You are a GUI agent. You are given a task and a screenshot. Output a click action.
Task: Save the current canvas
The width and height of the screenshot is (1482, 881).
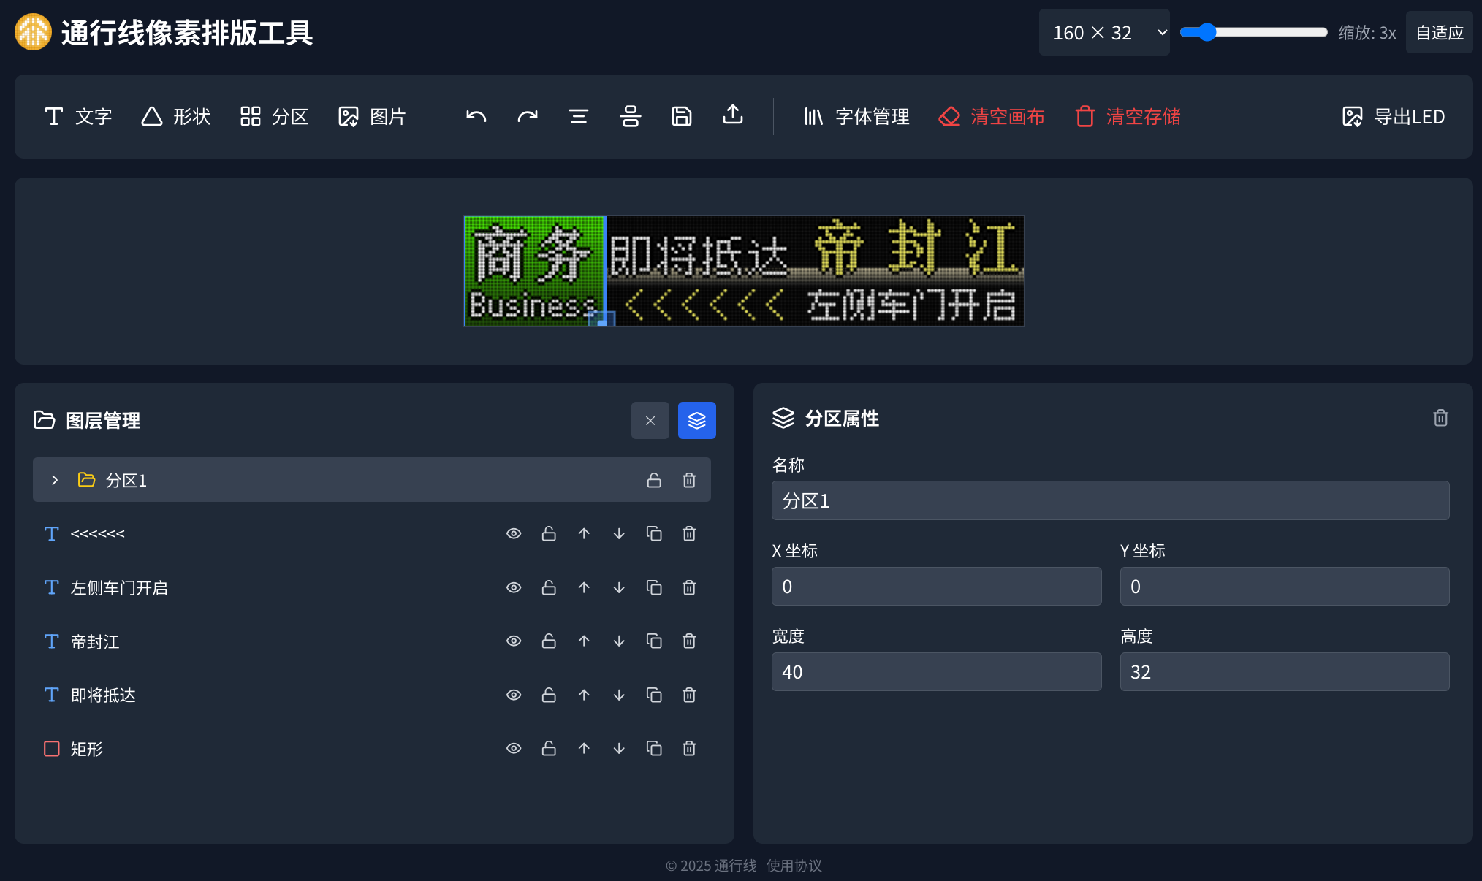(681, 116)
